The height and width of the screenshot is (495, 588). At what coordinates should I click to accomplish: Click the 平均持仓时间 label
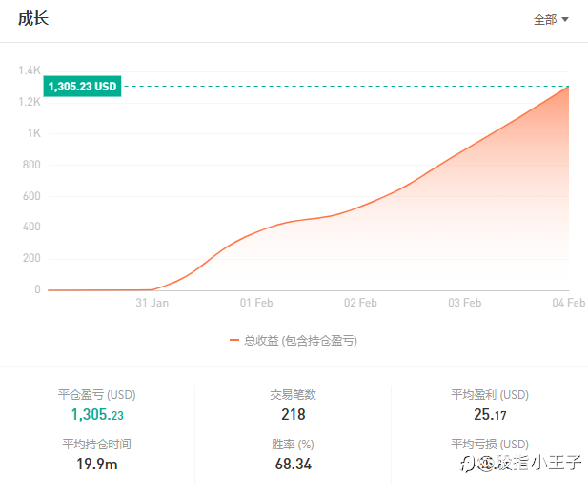(97, 444)
